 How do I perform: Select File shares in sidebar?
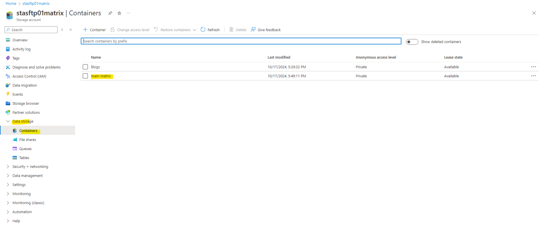point(28,140)
